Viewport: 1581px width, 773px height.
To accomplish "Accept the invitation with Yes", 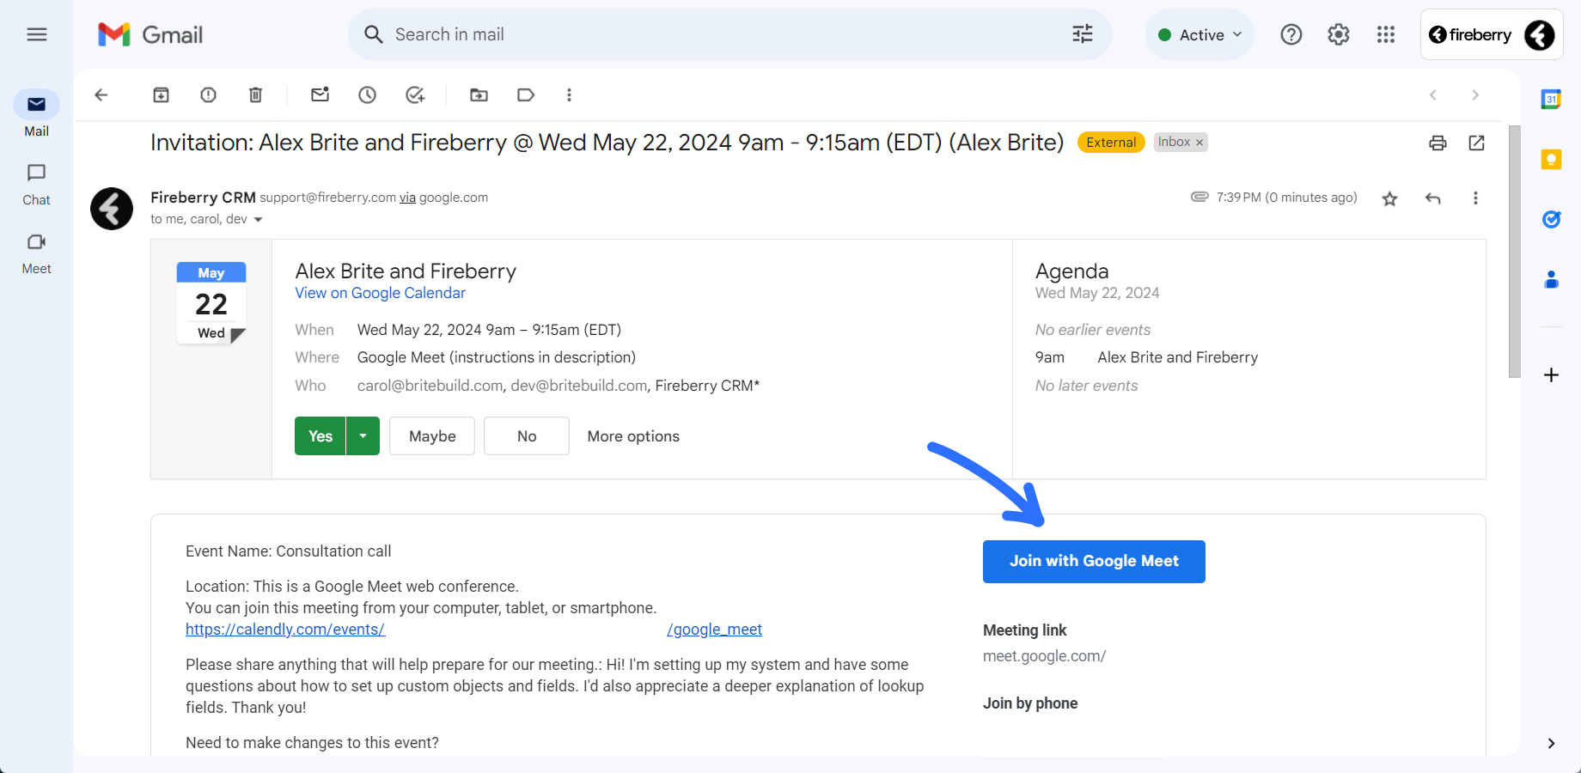I will pos(320,436).
